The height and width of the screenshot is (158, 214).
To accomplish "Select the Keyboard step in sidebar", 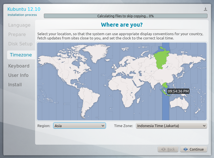I will [19, 66].
